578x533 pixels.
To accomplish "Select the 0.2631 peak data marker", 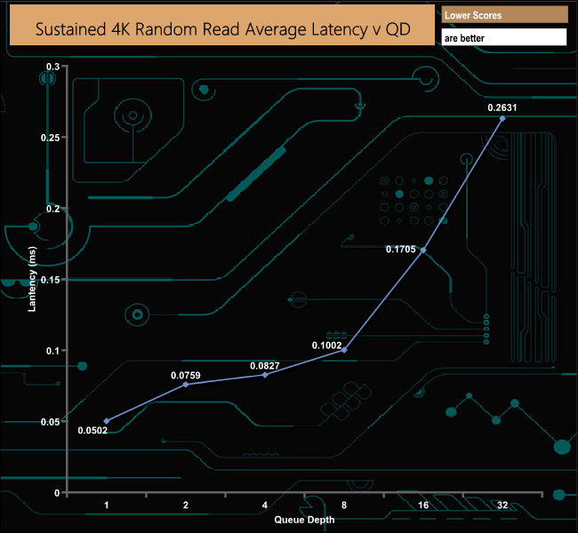I will [502, 119].
